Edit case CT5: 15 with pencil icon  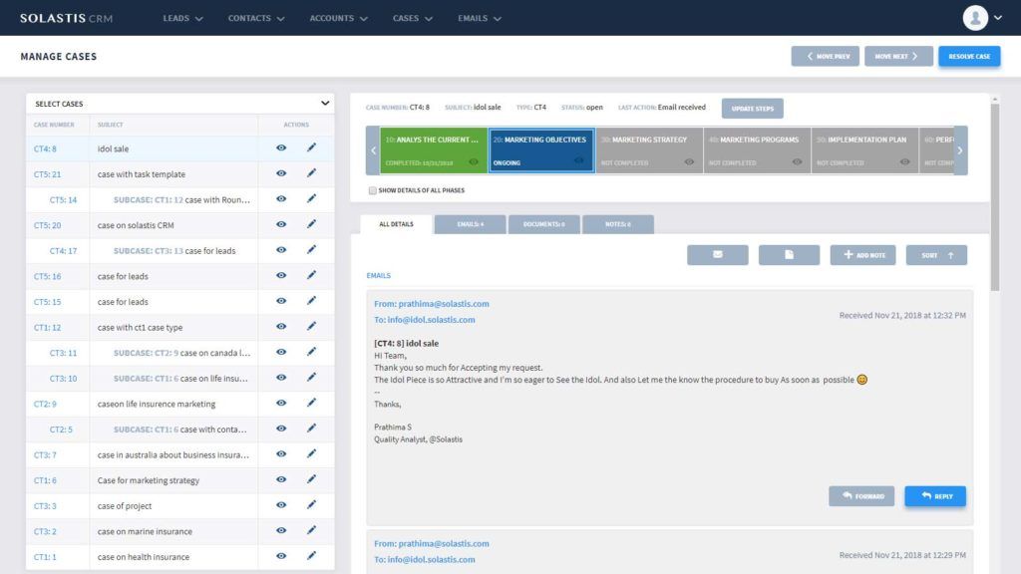point(311,301)
